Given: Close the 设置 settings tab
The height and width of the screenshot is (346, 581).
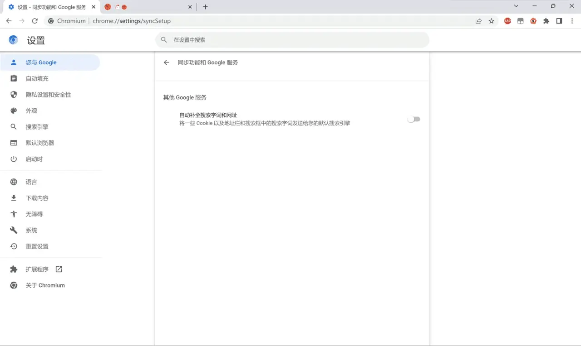Looking at the screenshot, I should (x=94, y=7).
